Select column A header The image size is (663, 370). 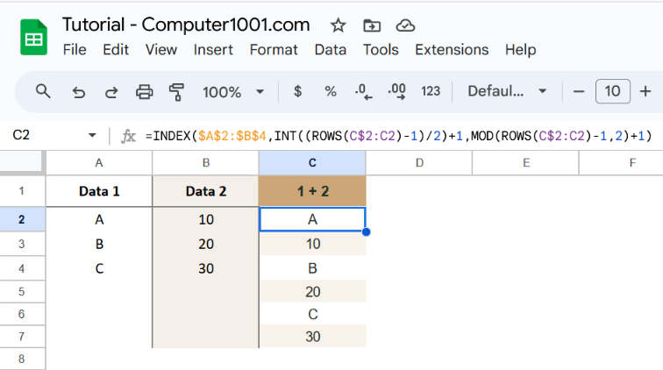[99, 163]
